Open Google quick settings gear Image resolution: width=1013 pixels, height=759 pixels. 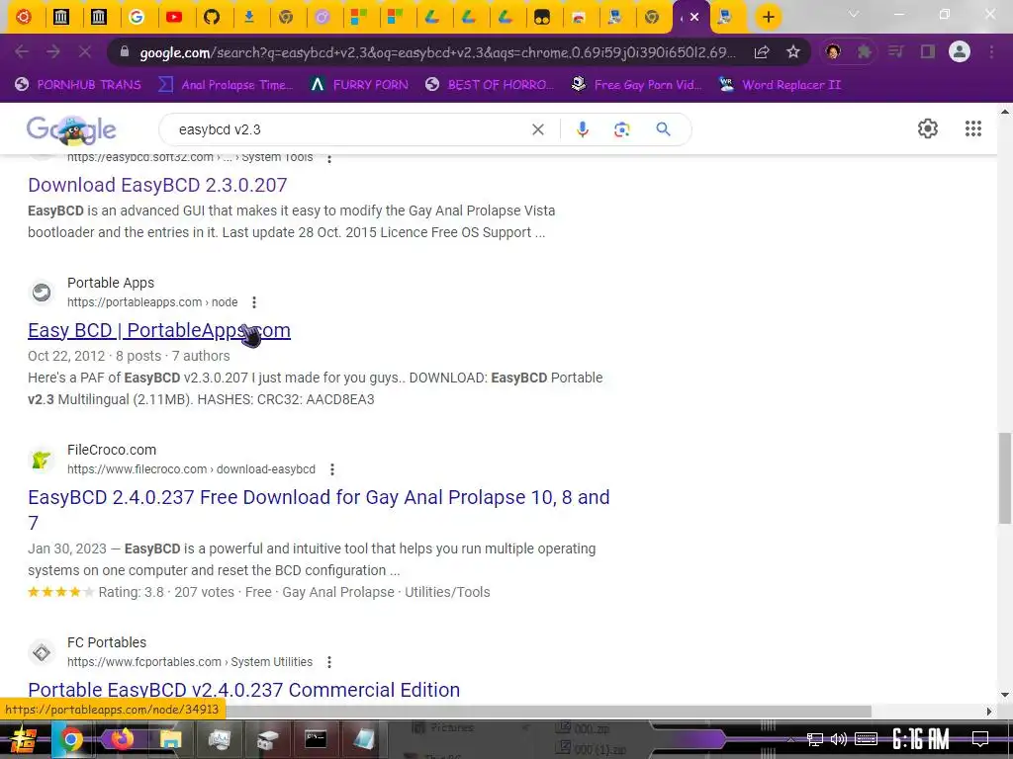tap(928, 128)
